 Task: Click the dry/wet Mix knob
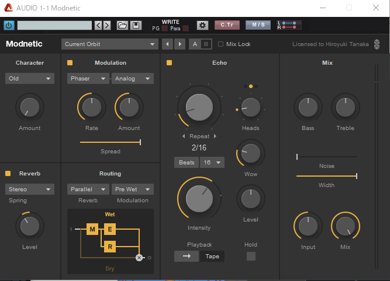click(346, 226)
